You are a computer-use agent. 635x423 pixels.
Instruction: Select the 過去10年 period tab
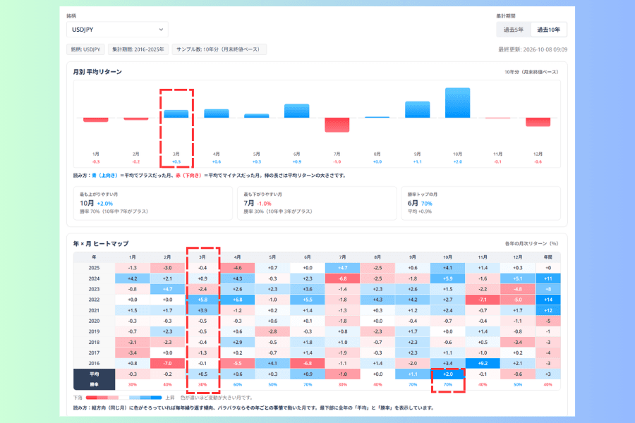pyautogui.click(x=548, y=30)
